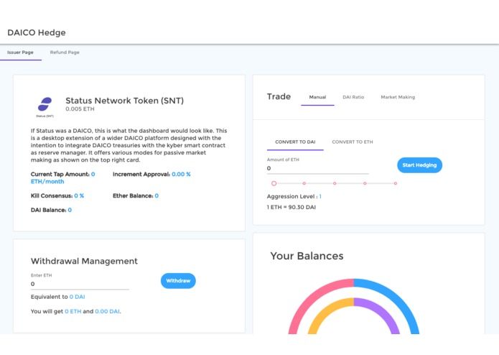Click 0.00 DAI in payout summary
The height and width of the screenshot is (355, 499).
107,311
